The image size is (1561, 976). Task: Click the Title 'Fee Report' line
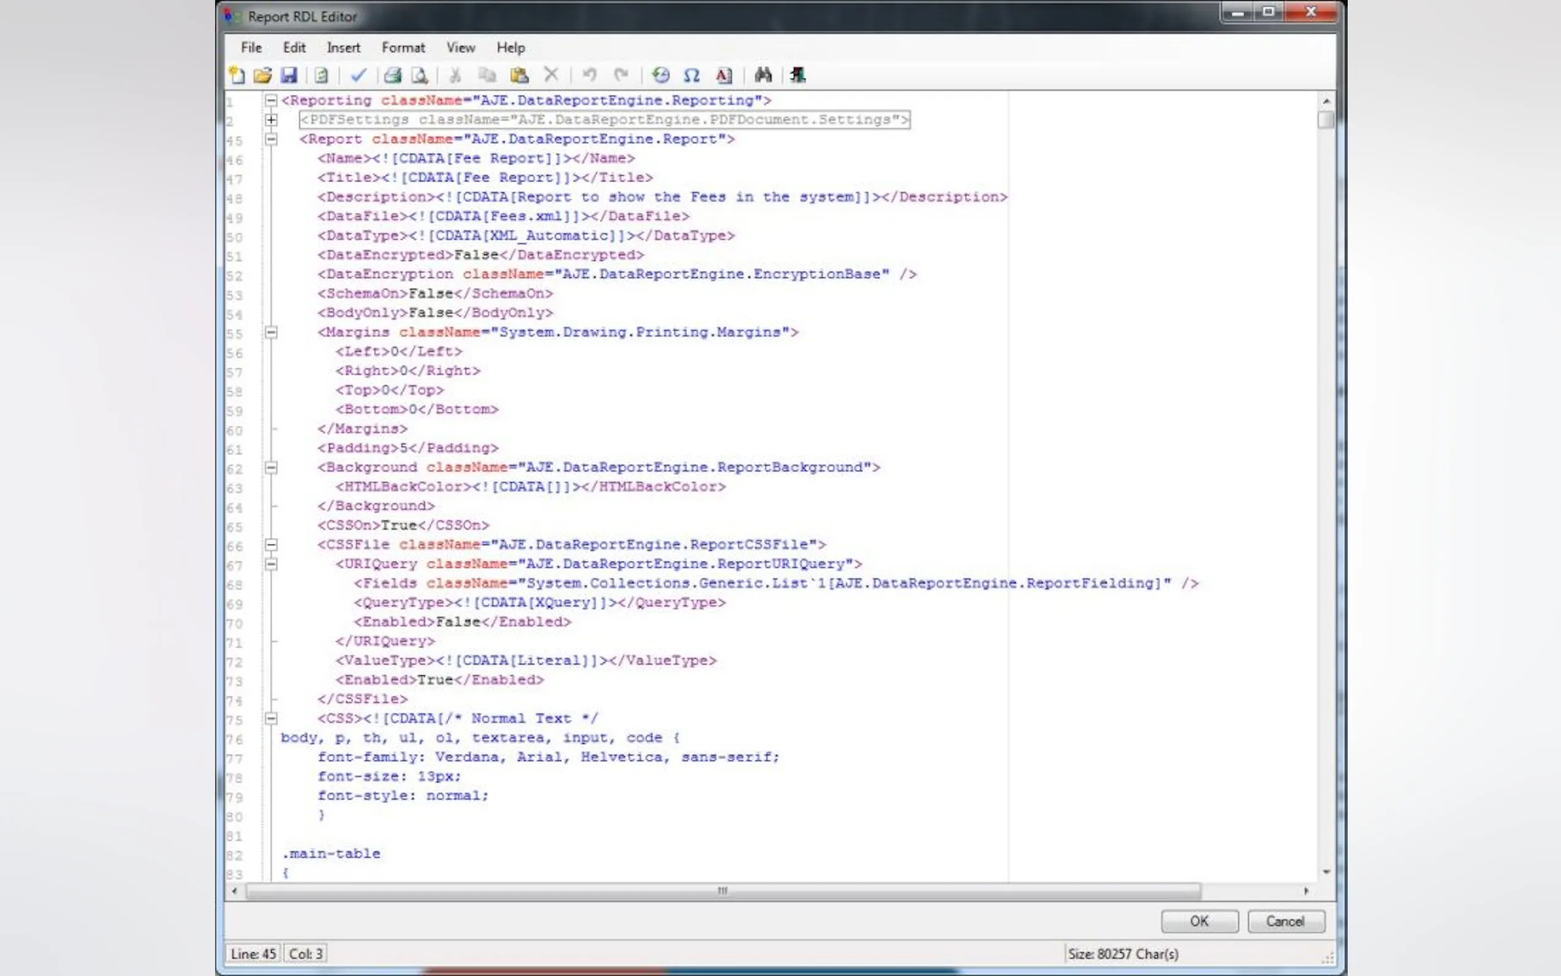click(486, 178)
